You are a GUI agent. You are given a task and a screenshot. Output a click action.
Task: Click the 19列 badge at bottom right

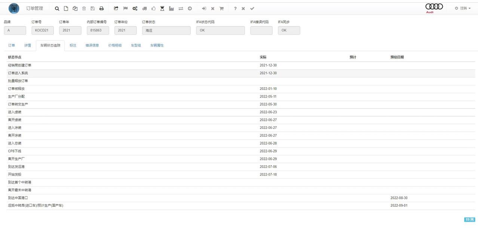(469, 220)
